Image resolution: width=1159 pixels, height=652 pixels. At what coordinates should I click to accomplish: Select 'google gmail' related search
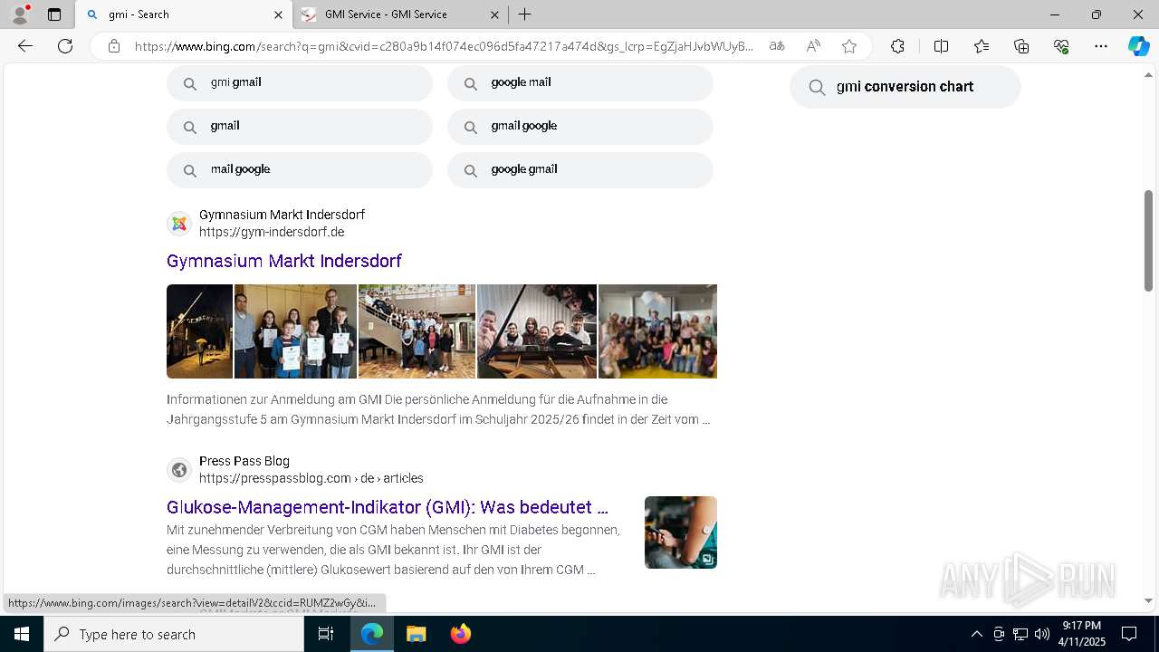click(x=580, y=170)
